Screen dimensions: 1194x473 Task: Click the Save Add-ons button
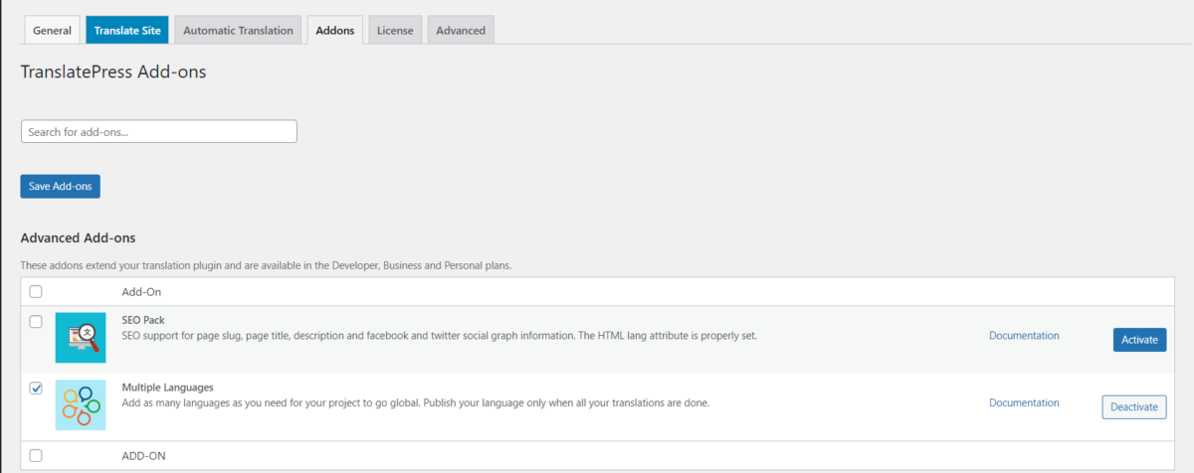60,186
